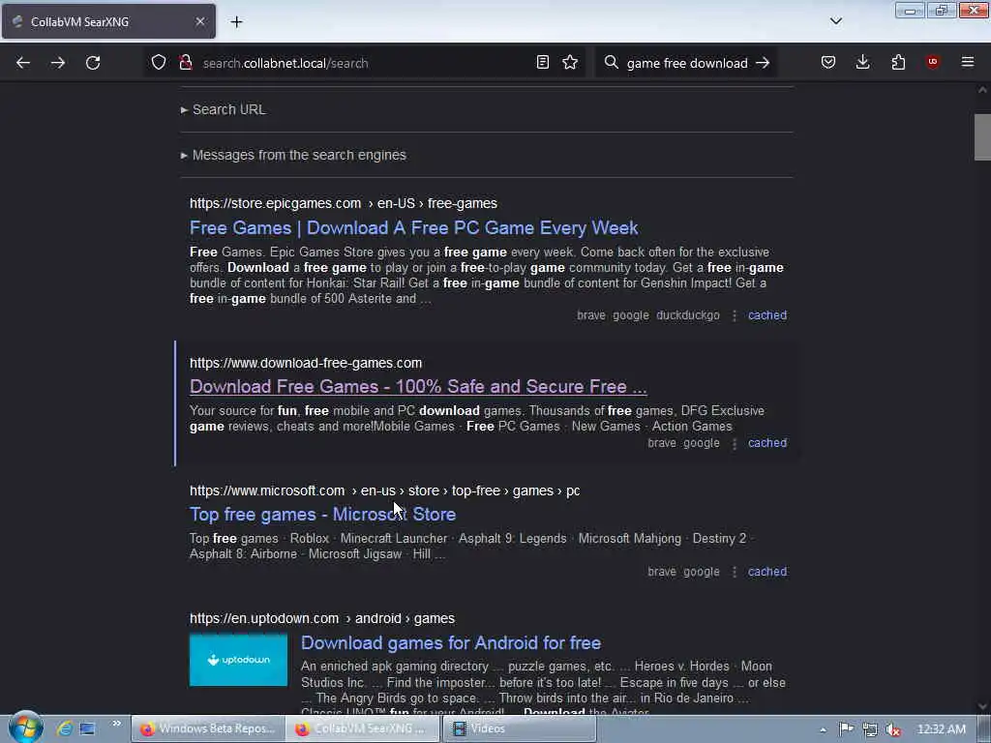The width and height of the screenshot is (991, 743).
Task: Submit search with the arrow in search box
Action: coord(763,63)
